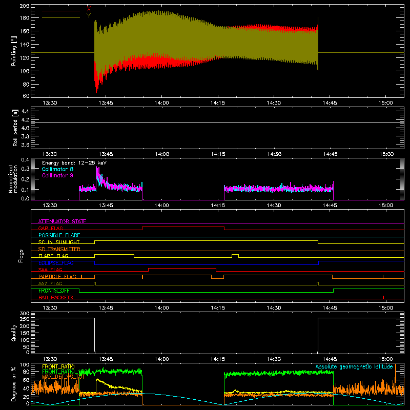
Task: Click the 300 tick on Quality axis
Action: pyautogui.click(x=24, y=314)
